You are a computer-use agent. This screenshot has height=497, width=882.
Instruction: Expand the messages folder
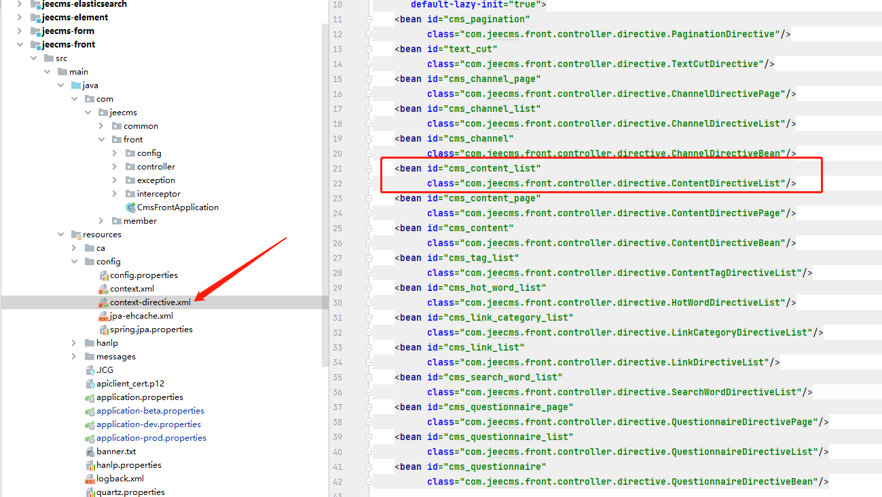73,357
